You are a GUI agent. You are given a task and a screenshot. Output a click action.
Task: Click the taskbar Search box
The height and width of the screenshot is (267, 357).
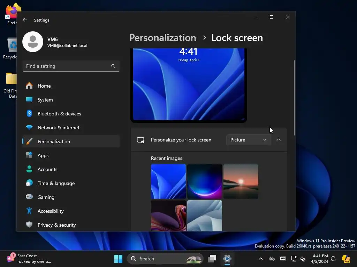click(165, 259)
